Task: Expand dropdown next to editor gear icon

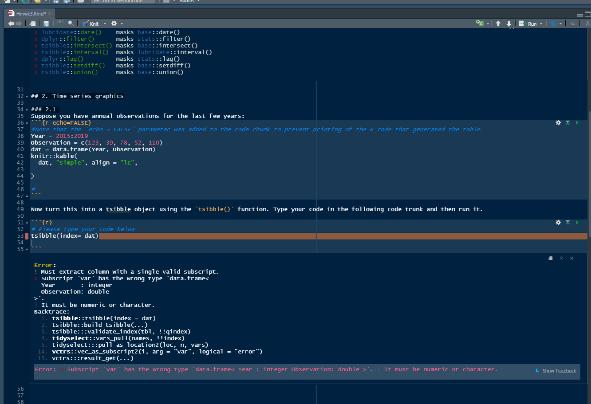Action: click(122, 24)
